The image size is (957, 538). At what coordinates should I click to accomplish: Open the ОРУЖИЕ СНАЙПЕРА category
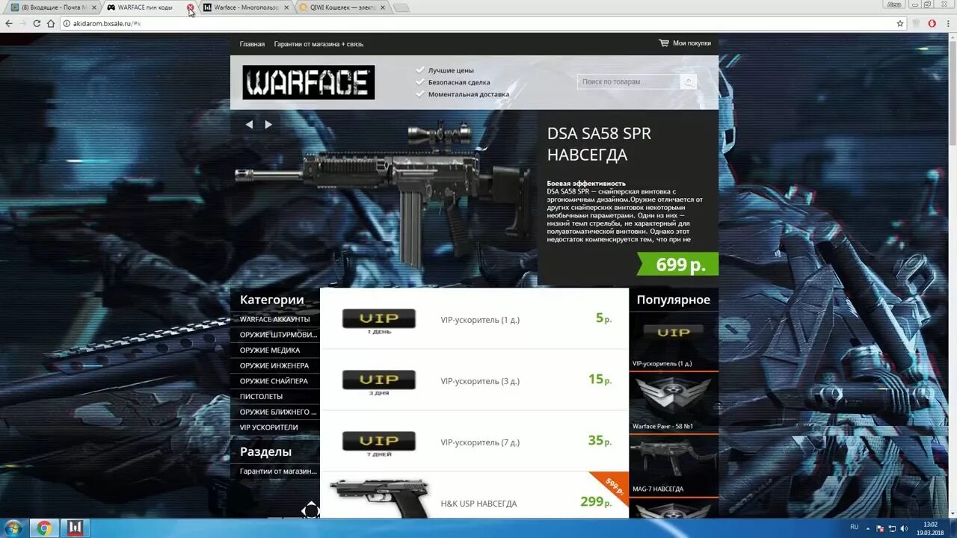pyautogui.click(x=274, y=381)
